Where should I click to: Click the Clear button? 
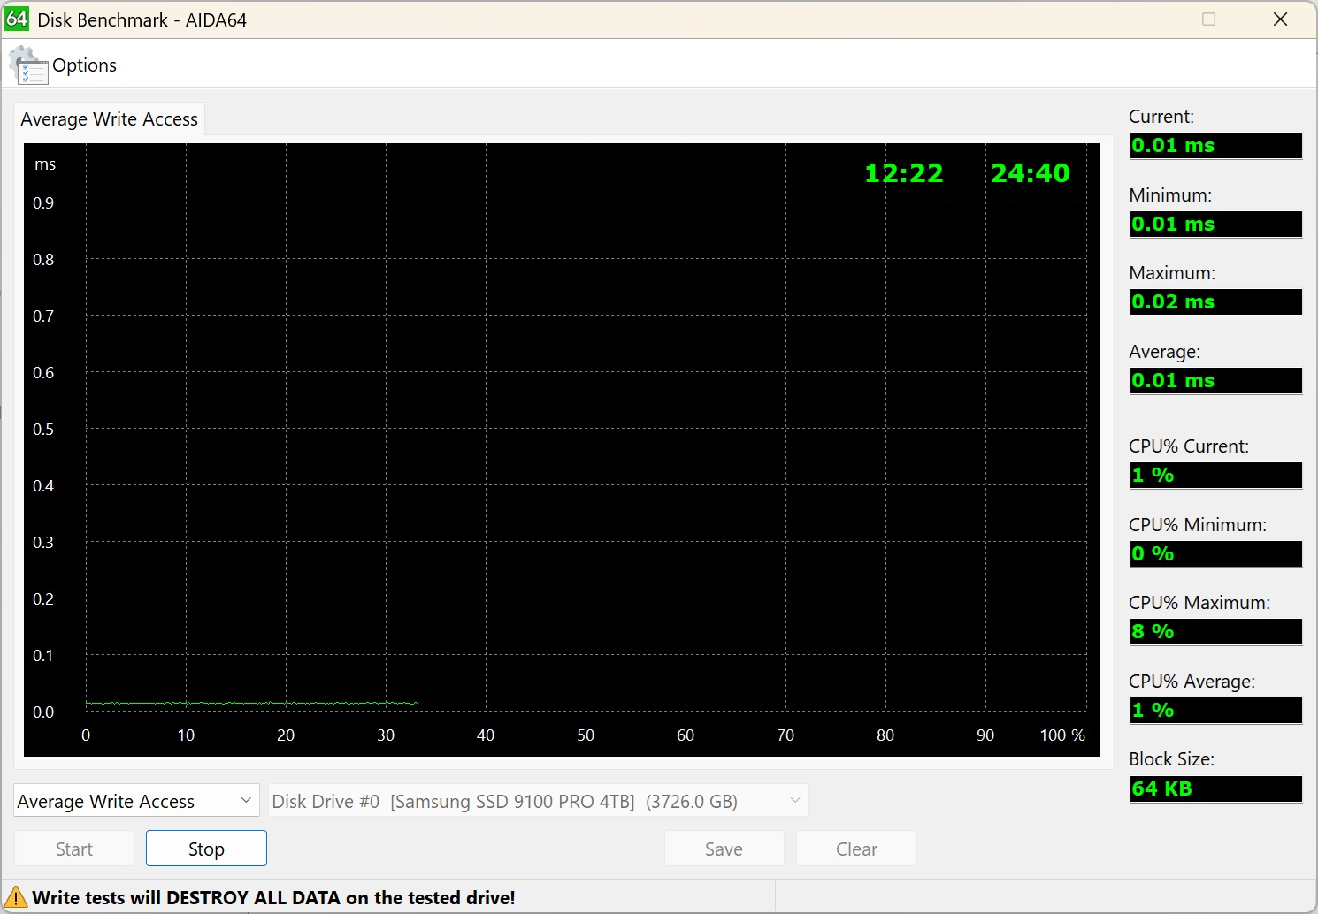(856, 849)
